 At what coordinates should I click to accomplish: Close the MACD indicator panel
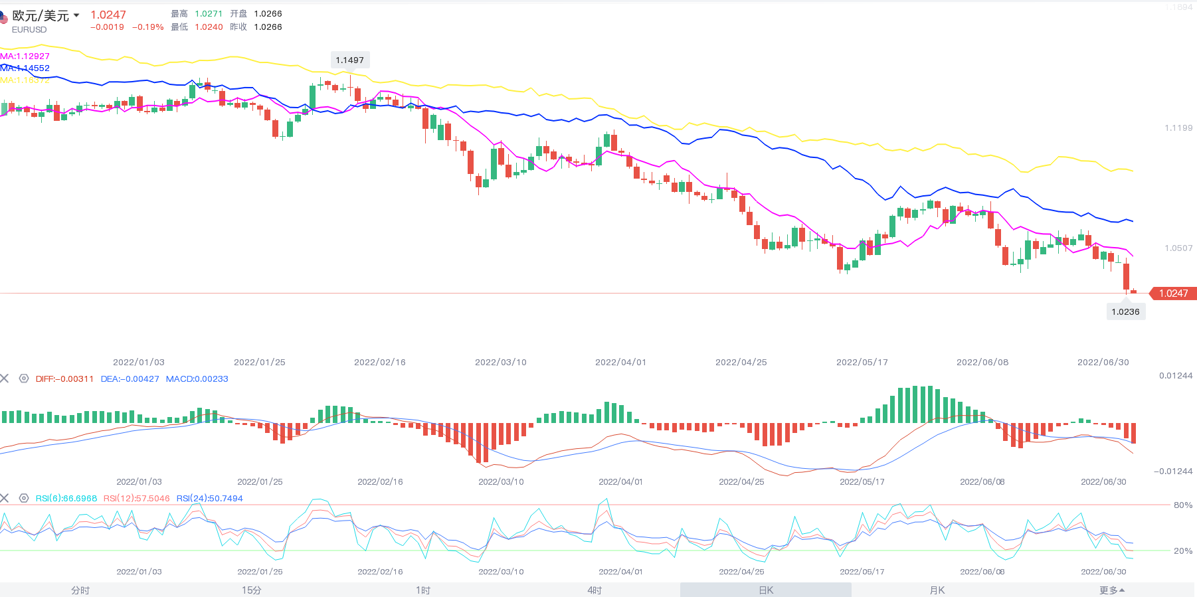(x=5, y=379)
